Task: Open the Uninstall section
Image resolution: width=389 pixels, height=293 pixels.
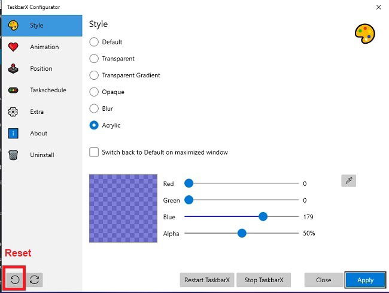Action: point(42,155)
